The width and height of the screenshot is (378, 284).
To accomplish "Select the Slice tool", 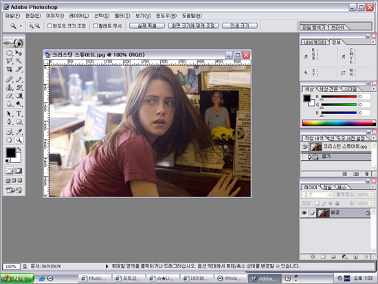I will 19,69.
